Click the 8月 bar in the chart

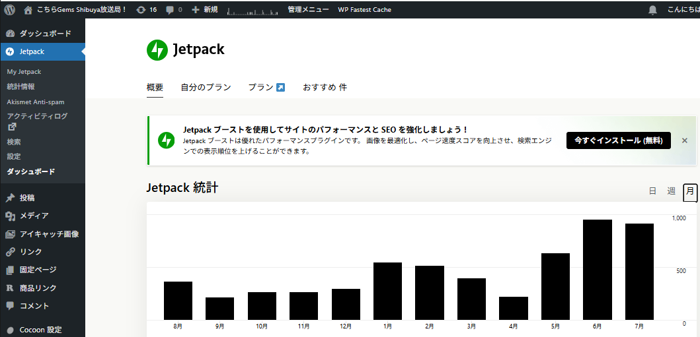[178, 301]
